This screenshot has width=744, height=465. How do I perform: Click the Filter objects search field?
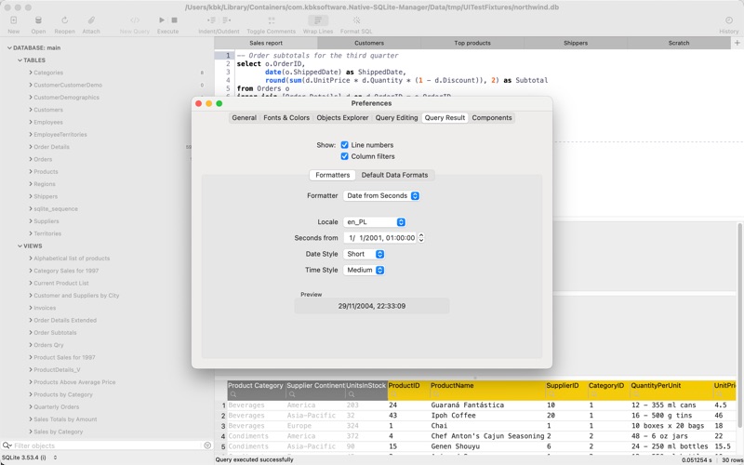[x=107, y=445]
